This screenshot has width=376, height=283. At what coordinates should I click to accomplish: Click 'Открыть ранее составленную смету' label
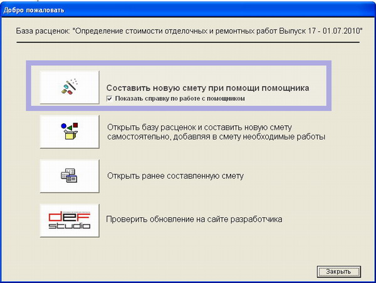pos(175,176)
